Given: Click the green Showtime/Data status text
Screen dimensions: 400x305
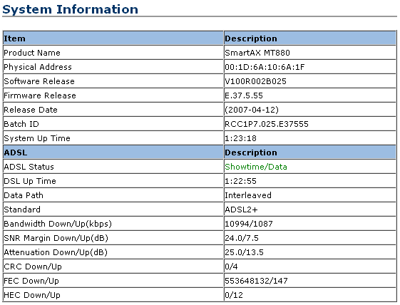Looking at the screenshot, I should tap(256, 167).
